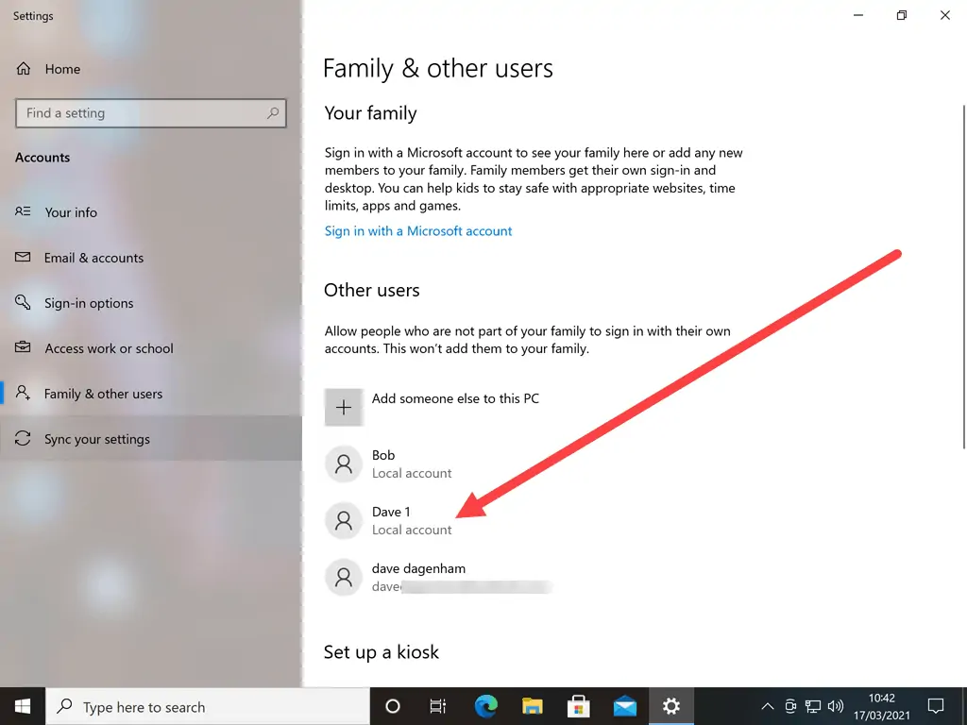Open the Mail app in taskbar

(x=625, y=706)
